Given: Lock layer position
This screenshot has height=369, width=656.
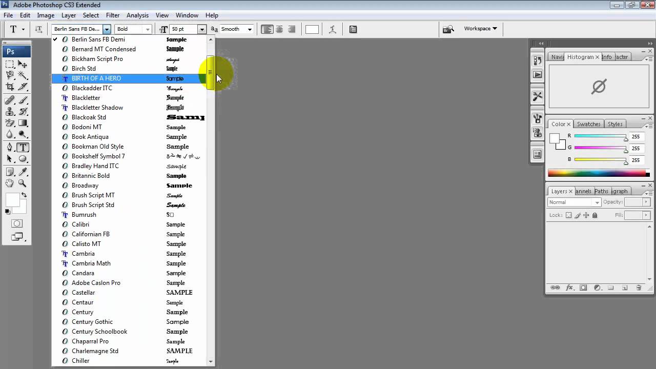Looking at the screenshot, I should pos(586,215).
